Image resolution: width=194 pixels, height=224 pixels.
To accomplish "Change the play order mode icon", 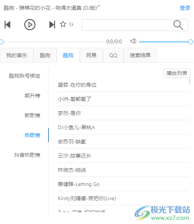I will [71, 24].
